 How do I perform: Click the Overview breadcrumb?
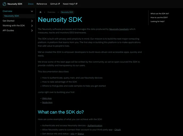[x=51, y=12]
